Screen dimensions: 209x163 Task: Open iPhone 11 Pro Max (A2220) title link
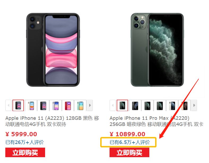(156, 121)
